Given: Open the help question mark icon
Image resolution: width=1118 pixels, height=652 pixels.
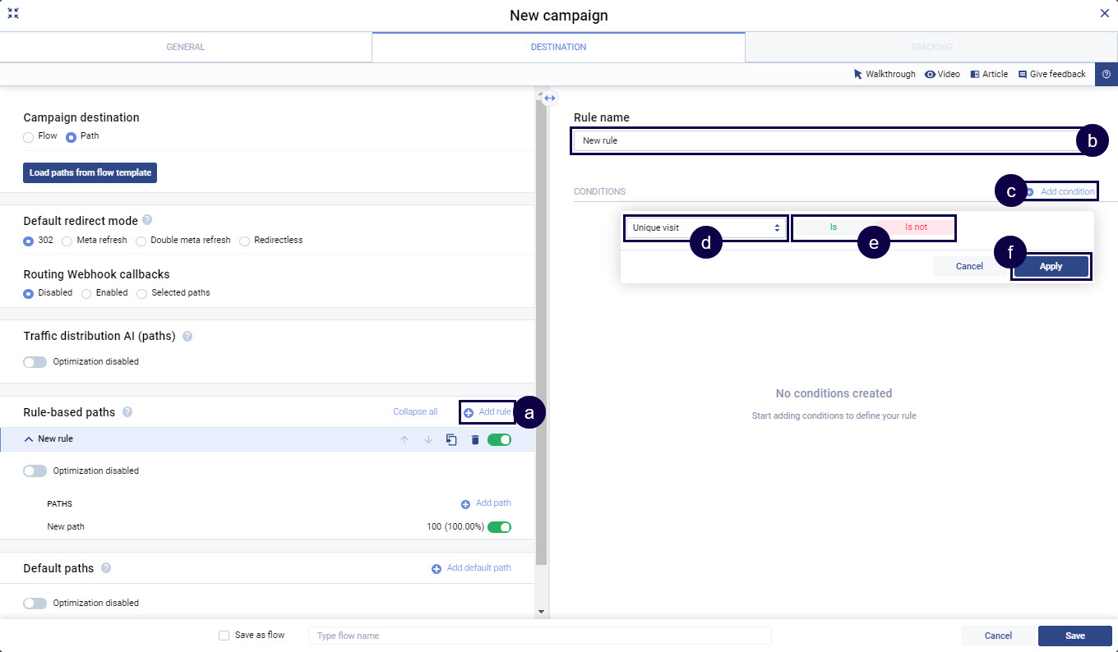Looking at the screenshot, I should coord(1106,74).
